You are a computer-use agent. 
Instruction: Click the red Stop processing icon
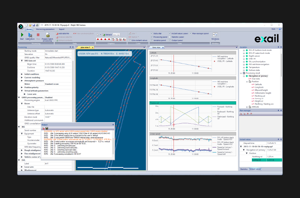[x=38, y=35]
